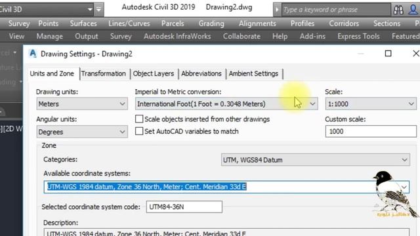Check Set AutoCAD variables to match
Image resolution: width=420 pixels, height=236 pixels.
(139, 131)
